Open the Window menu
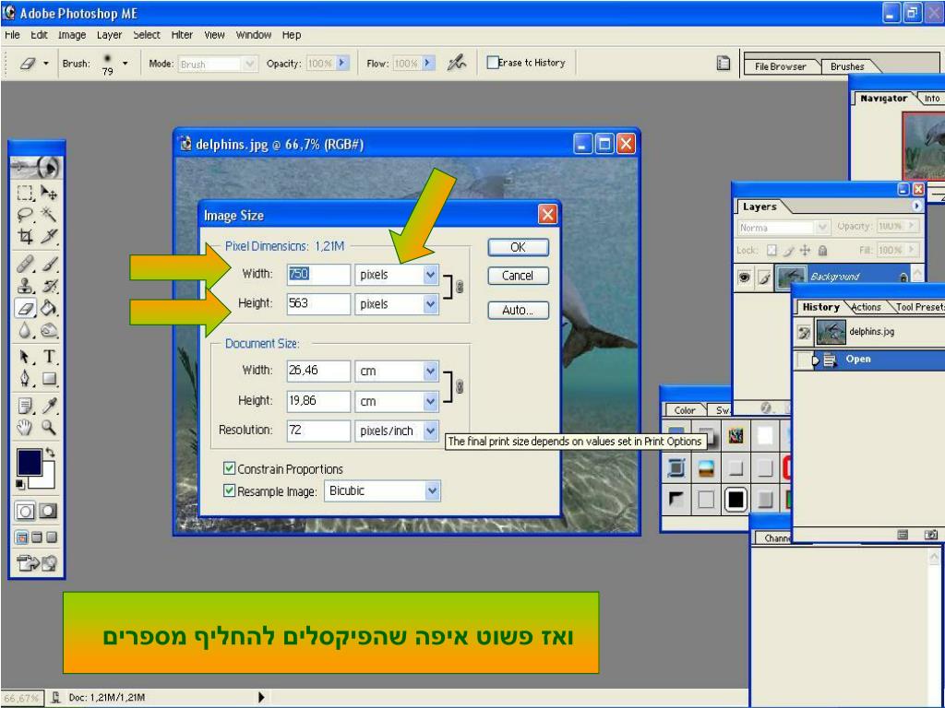Viewport: 945px width, 708px height. tap(253, 35)
